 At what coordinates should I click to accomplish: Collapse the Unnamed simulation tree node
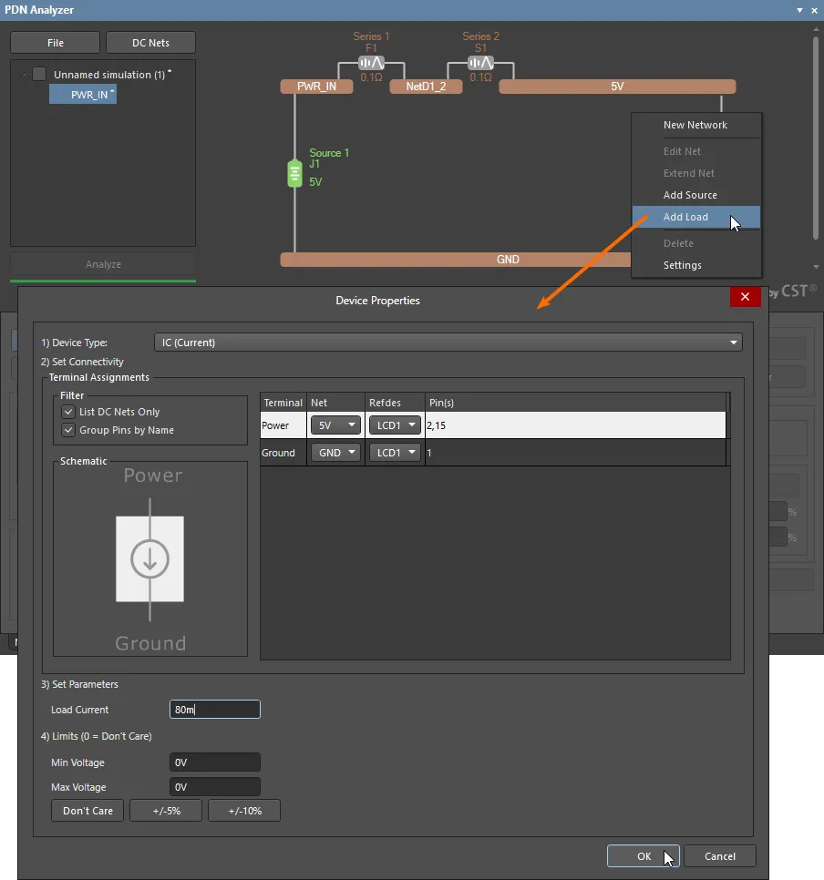pyautogui.click(x=24, y=75)
